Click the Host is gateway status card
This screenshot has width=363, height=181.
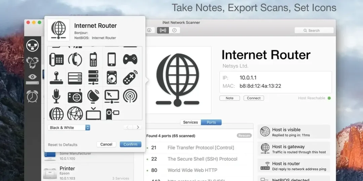pos(294,149)
